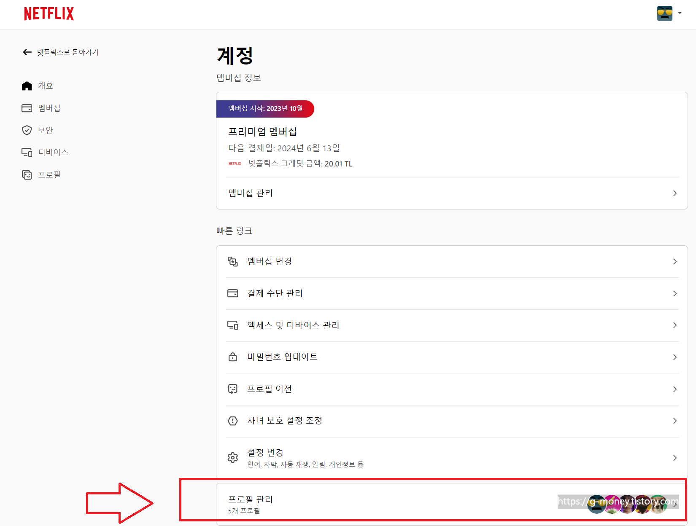
Task: Click the gear icon for 설정 변경
Action: tap(233, 458)
